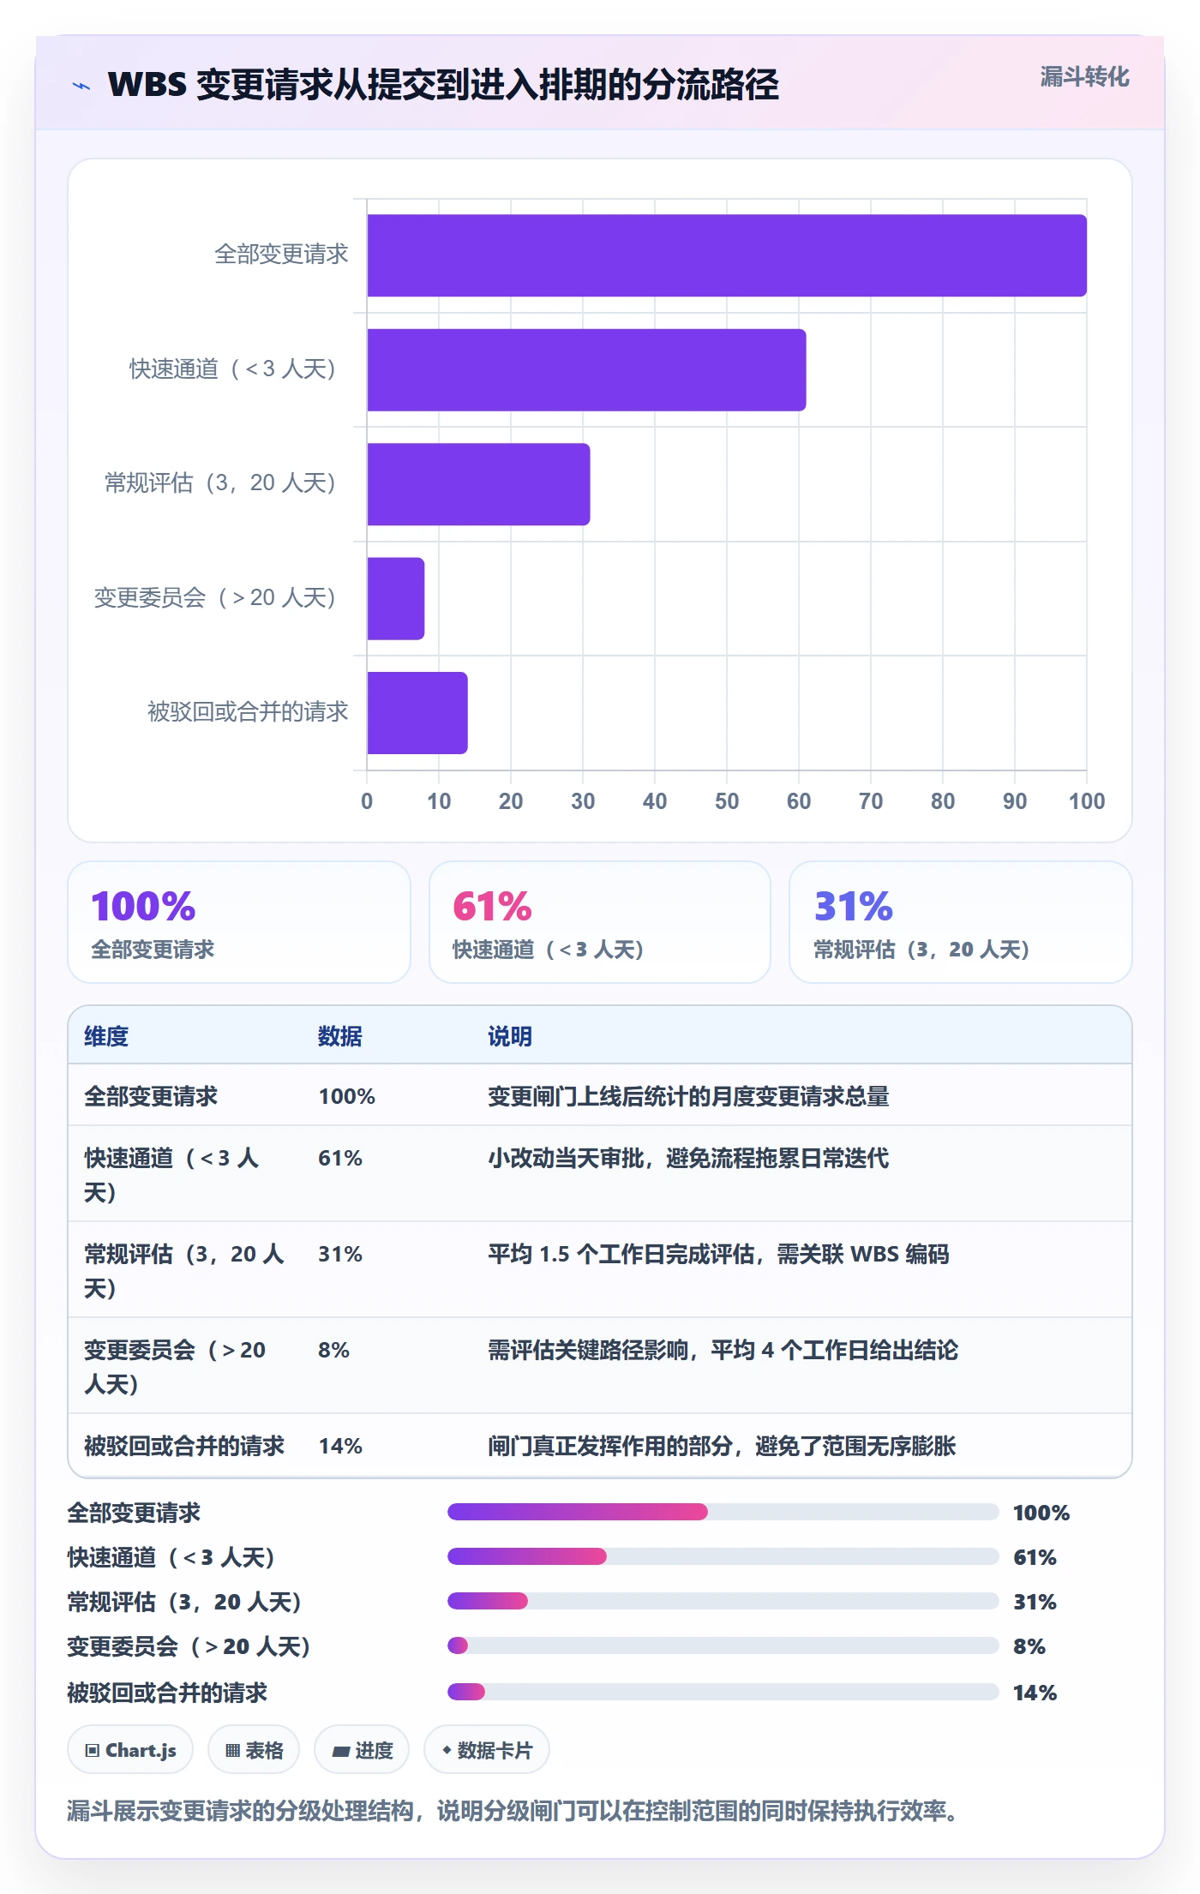Click y-axis label 变更委员会（> 20 人天）
Viewport: 1200px width, 1894px height.
tap(215, 597)
